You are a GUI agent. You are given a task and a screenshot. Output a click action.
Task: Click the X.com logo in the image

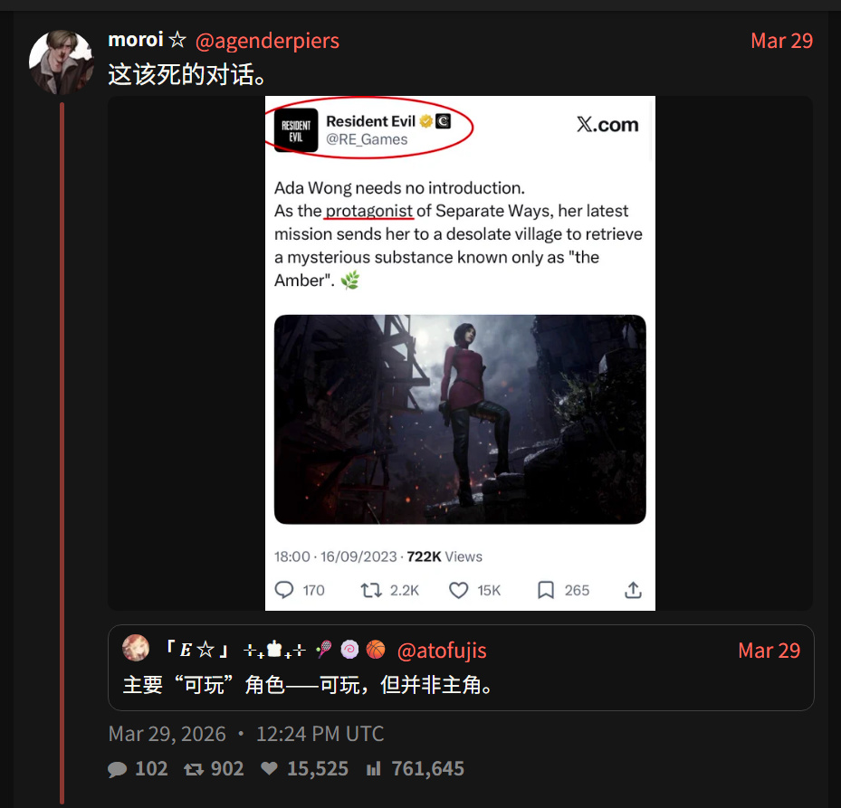607,125
